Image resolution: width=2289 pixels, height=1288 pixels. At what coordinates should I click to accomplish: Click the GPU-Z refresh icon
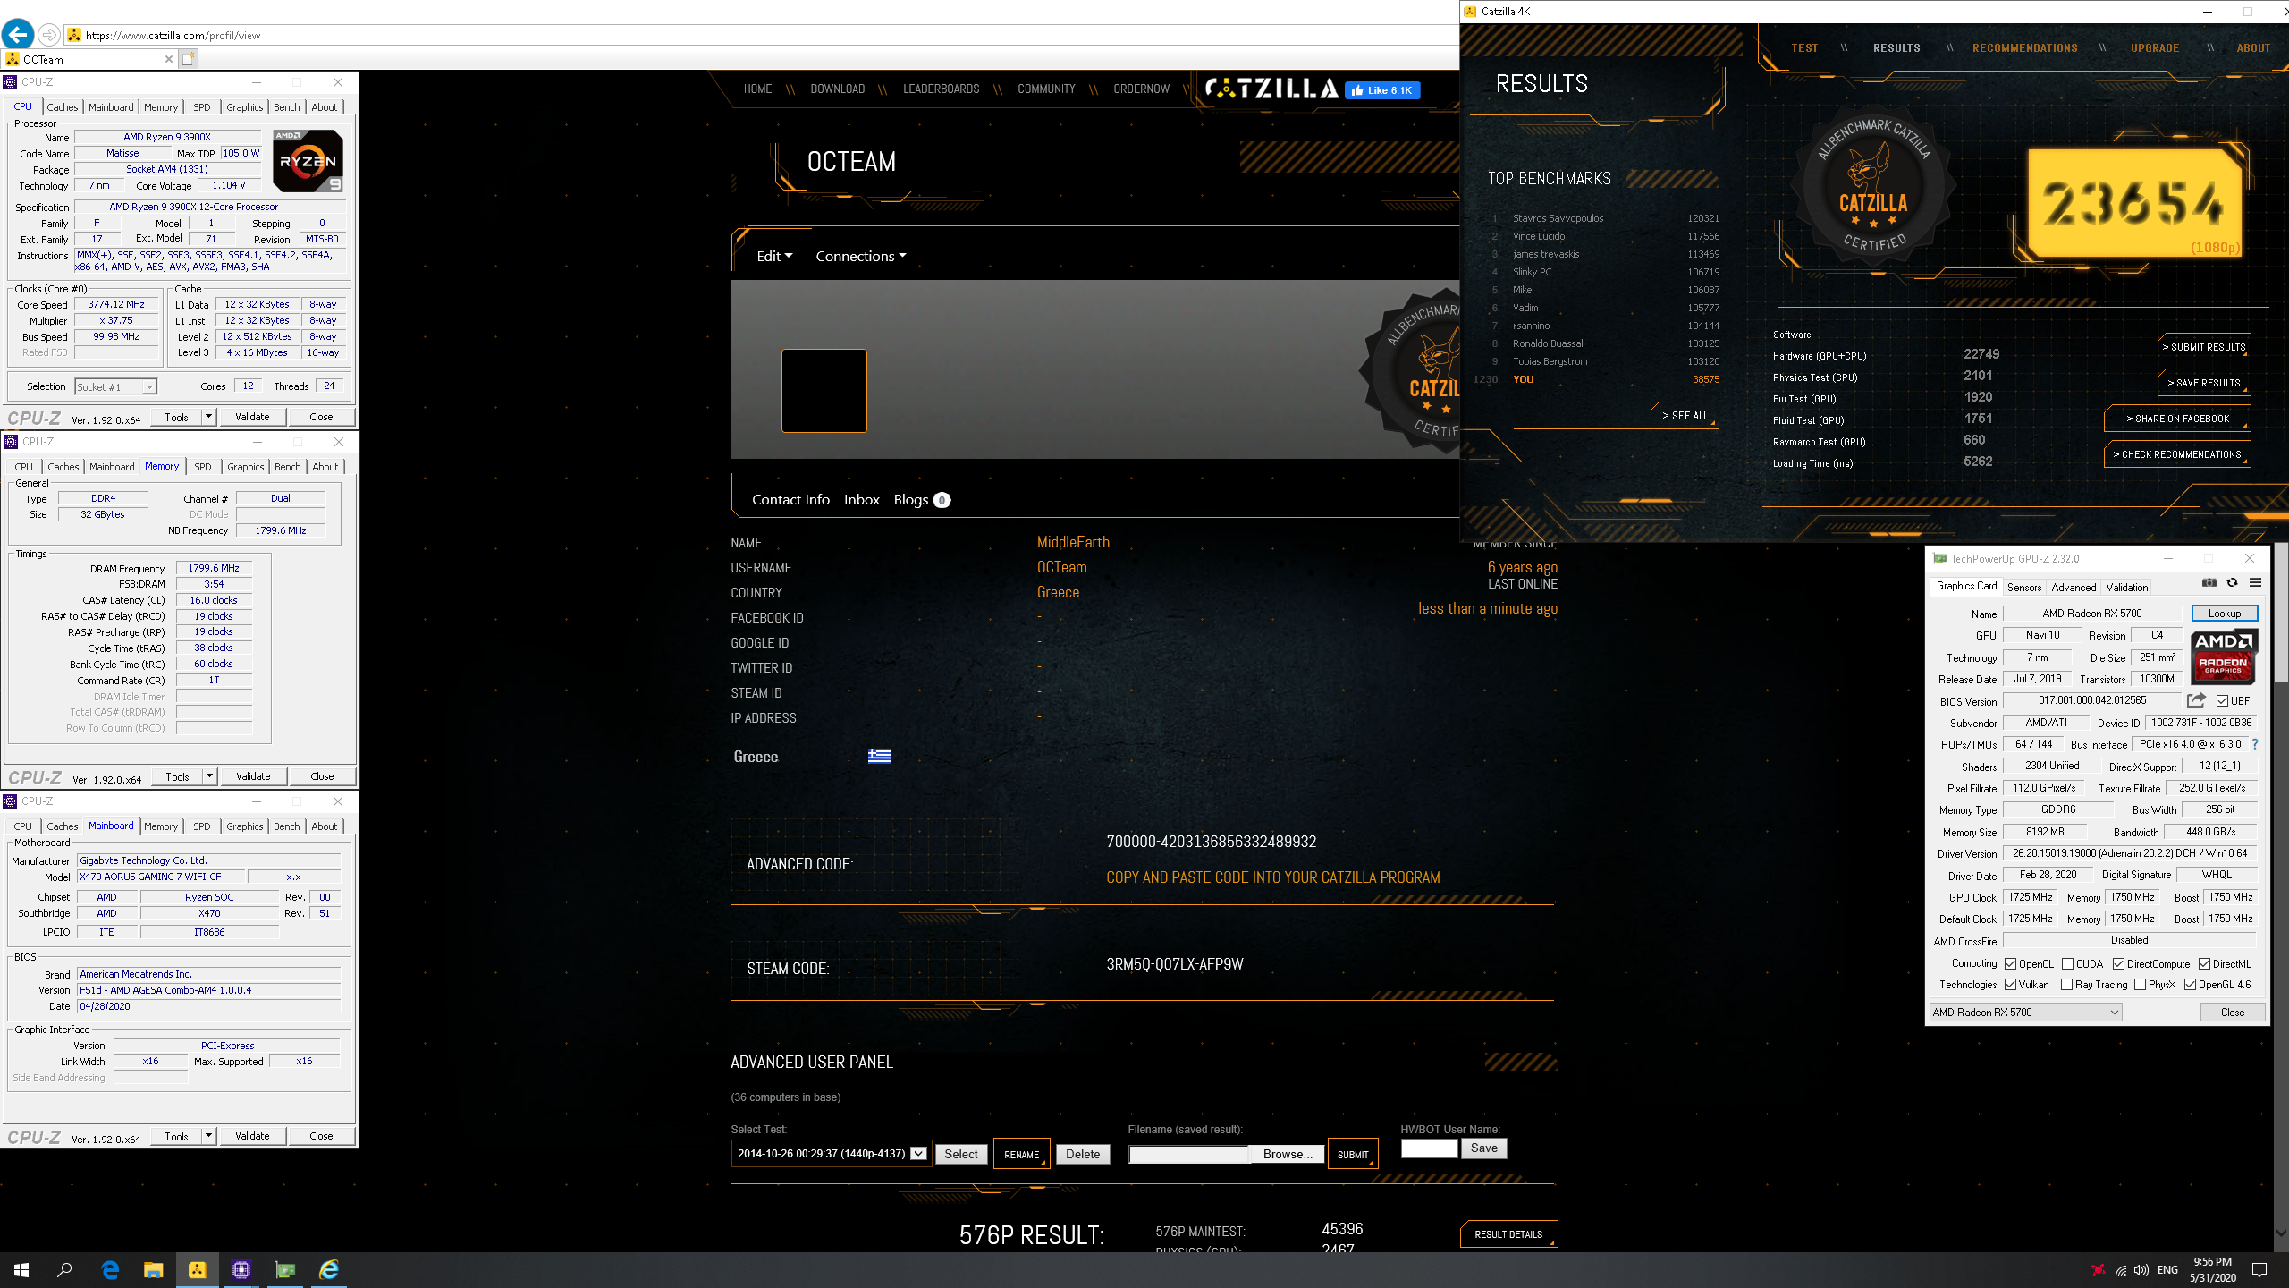coord(2232,583)
